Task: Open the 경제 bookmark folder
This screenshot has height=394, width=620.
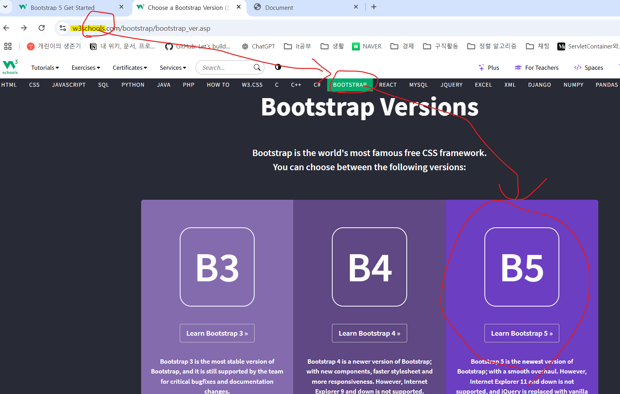Action: [x=402, y=46]
